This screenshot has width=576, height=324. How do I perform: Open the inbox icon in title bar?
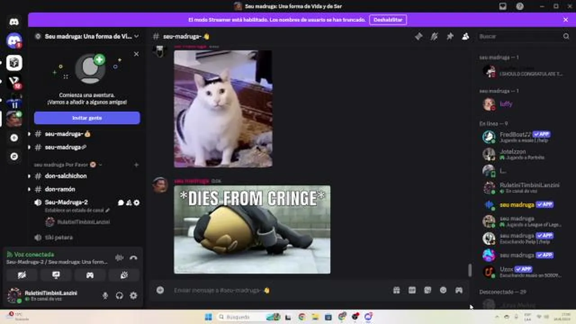tap(503, 6)
